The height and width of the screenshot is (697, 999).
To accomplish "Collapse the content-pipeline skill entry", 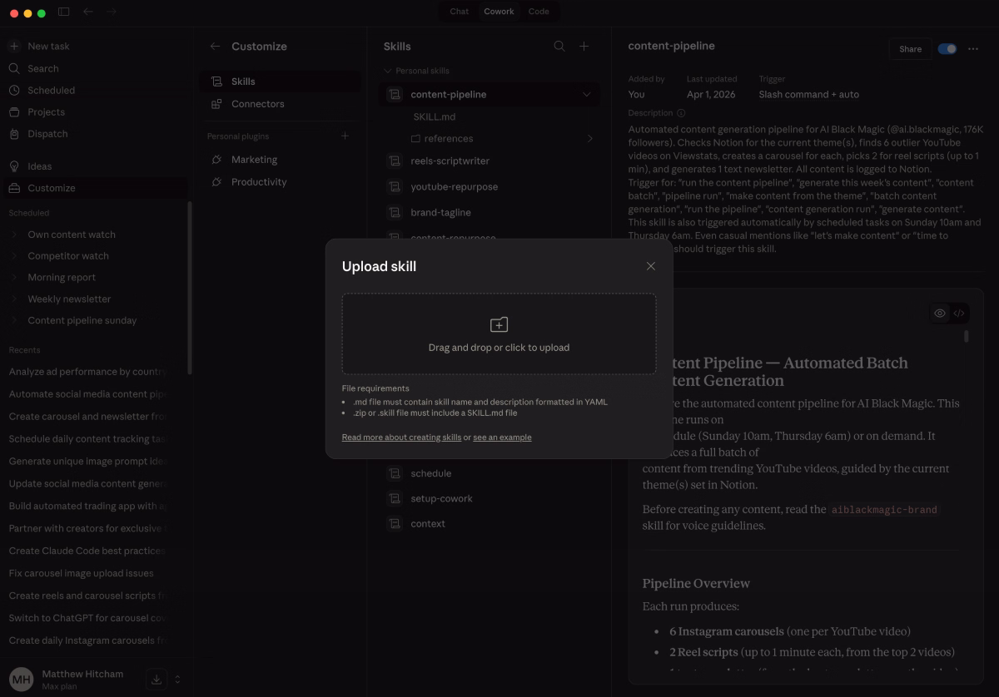I will pyautogui.click(x=587, y=94).
